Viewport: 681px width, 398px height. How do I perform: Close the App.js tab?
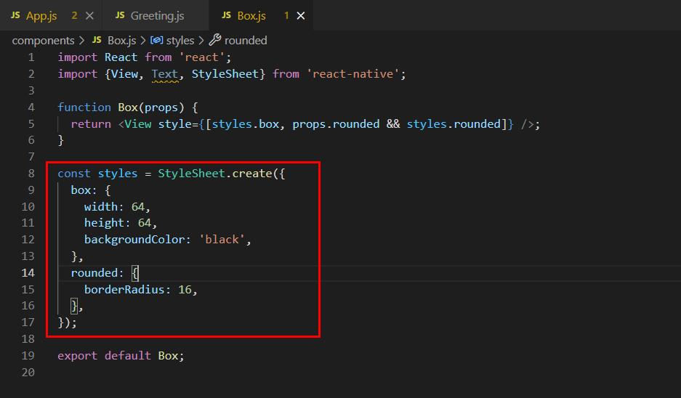point(89,16)
